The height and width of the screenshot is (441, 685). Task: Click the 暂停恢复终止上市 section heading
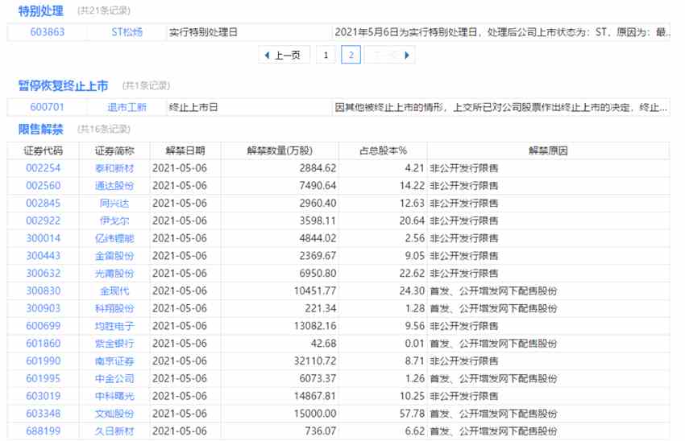[x=63, y=85]
